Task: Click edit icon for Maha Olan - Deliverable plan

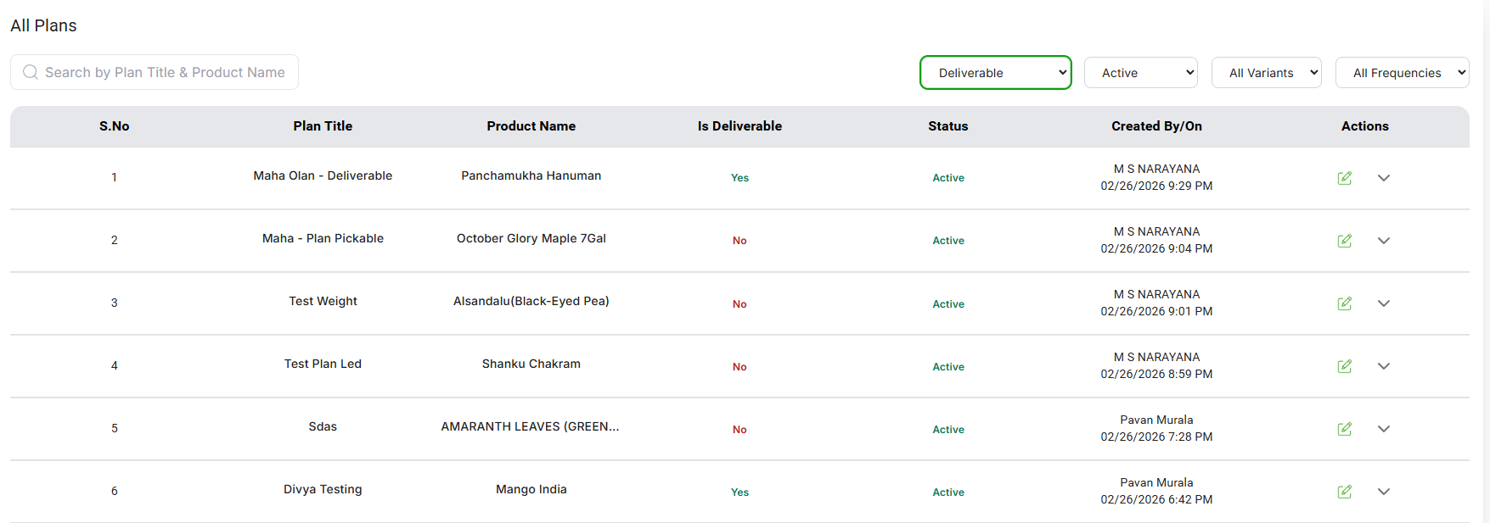Action: [x=1344, y=178]
